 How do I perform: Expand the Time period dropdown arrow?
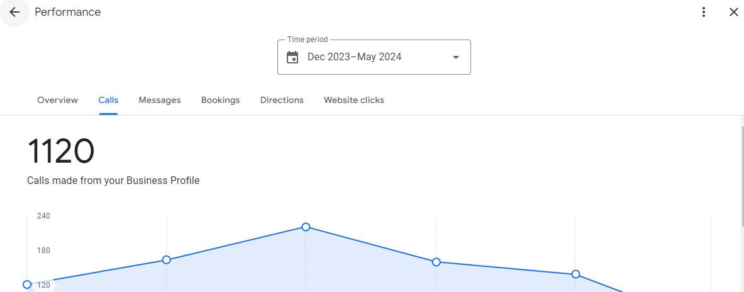click(x=456, y=58)
